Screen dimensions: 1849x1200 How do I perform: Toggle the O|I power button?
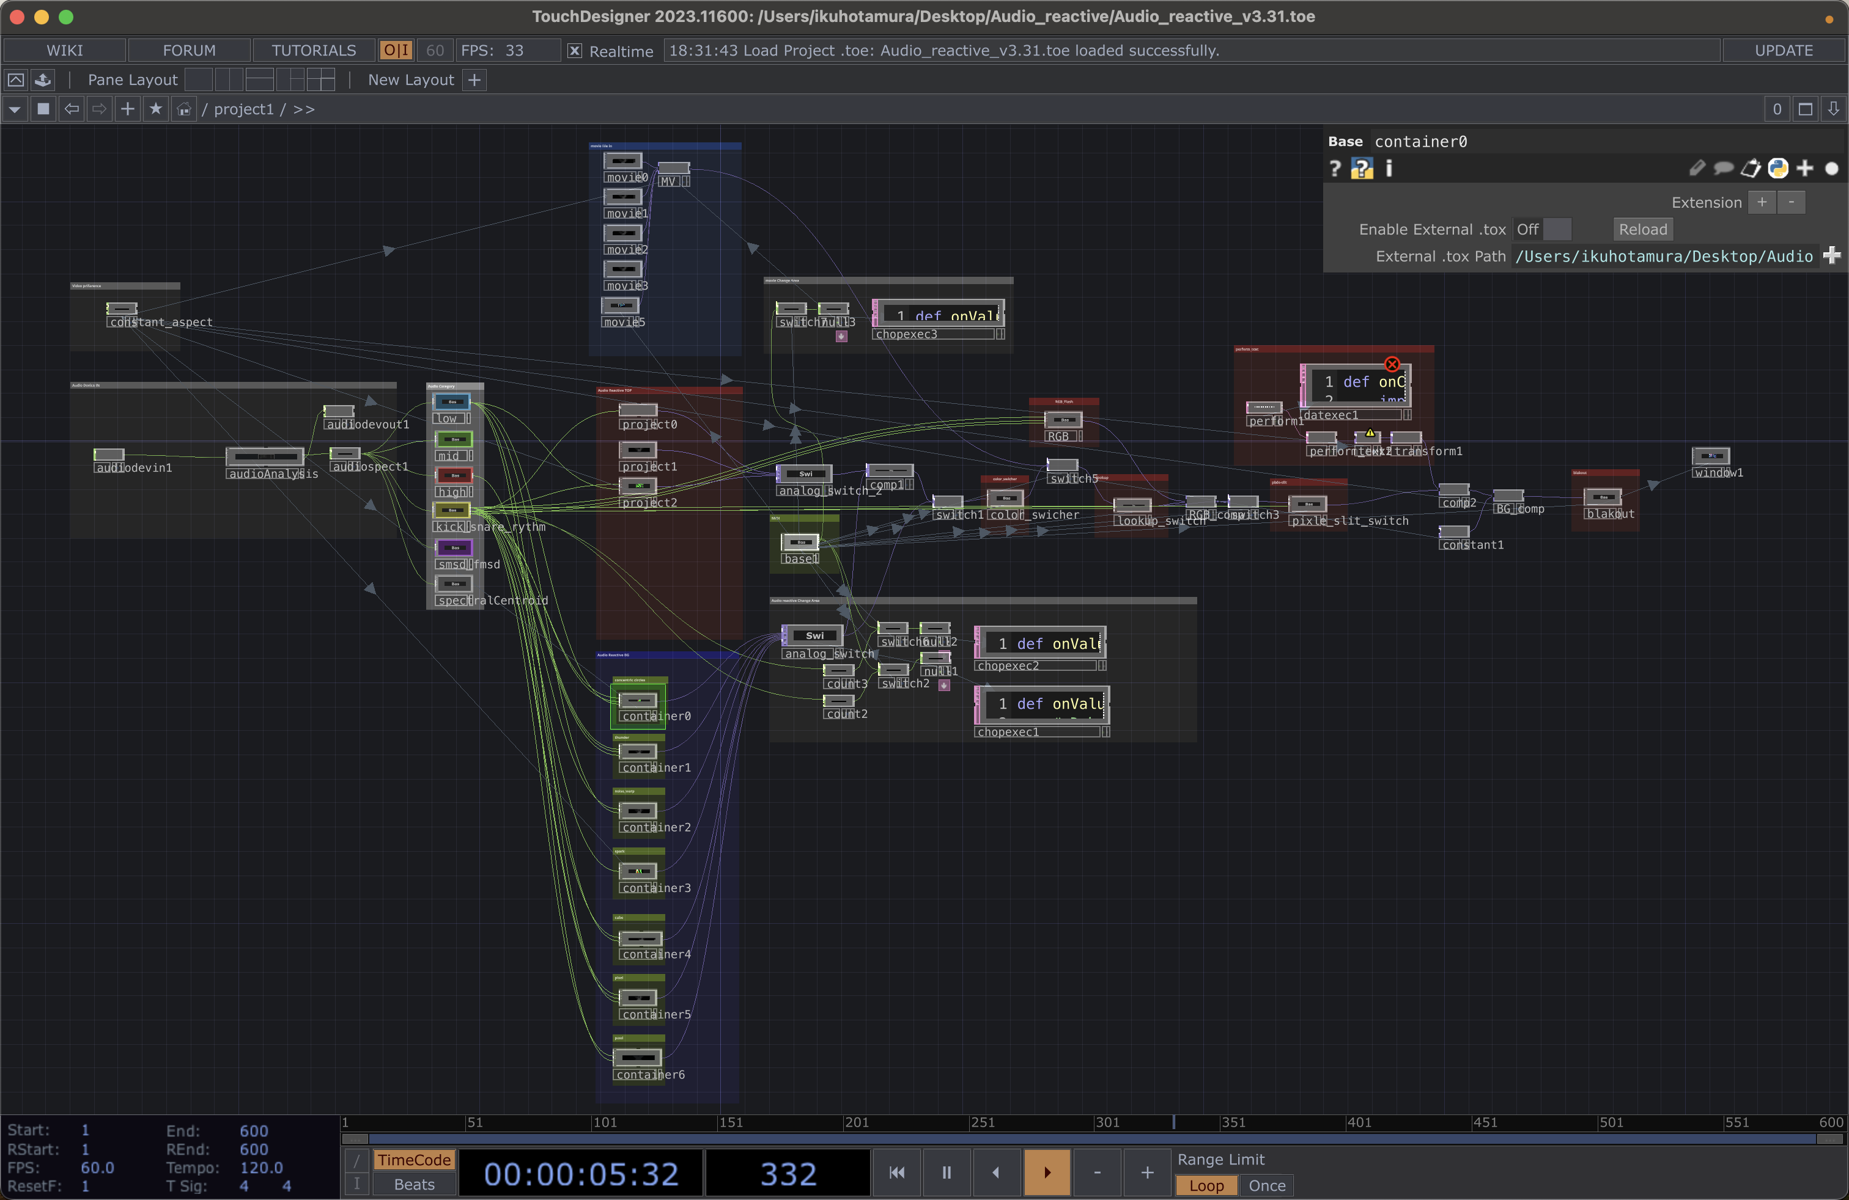pyautogui.click(x=396, y=51)
